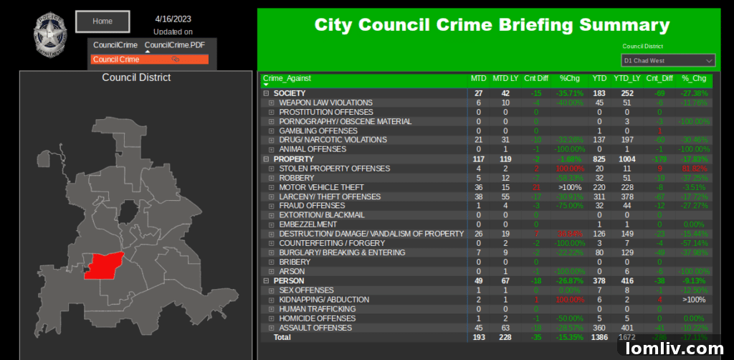Expand the WEAPON LAW VIOLATIONS row
This screenshot has width=734, height=360.
point(272,103)
